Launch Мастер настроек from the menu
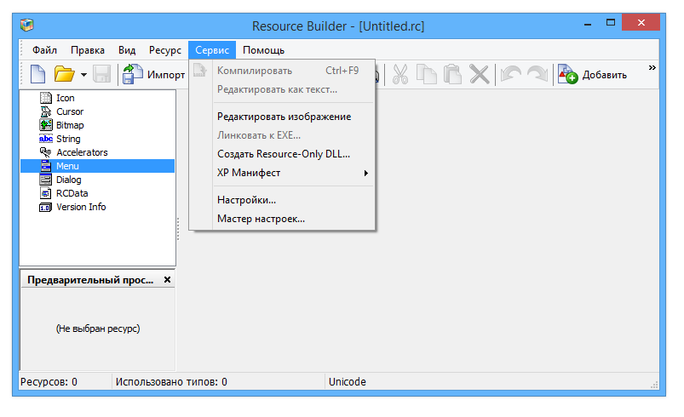The height and width of the screenshot is (417, 684). click(x=261, y=219)
